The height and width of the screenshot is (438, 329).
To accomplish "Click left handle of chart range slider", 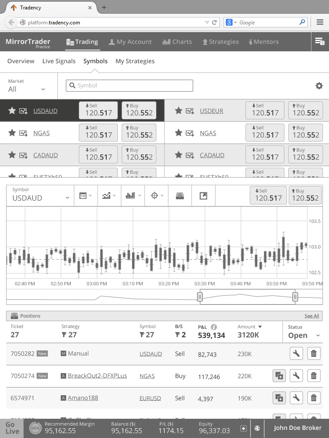I will [x=200, y=297].
